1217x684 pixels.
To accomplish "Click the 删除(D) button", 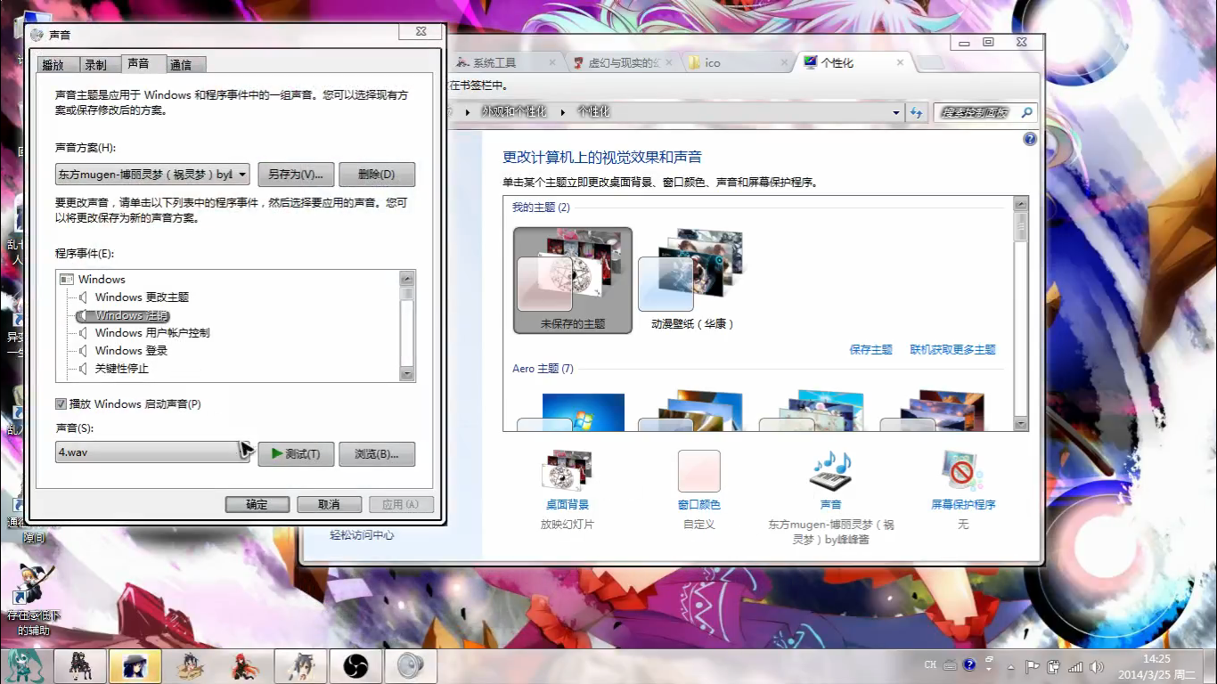I will click(377, 175).
